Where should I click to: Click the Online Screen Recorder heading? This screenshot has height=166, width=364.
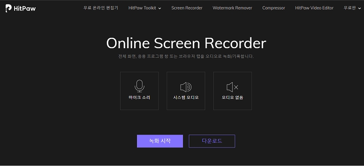tap(186, 43)
